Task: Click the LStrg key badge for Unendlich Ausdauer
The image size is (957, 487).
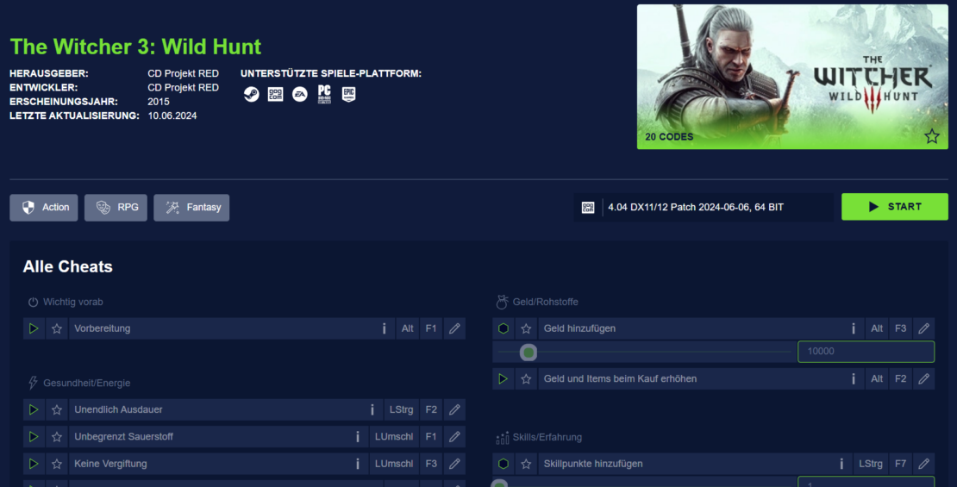Action: tap(401, 409)
